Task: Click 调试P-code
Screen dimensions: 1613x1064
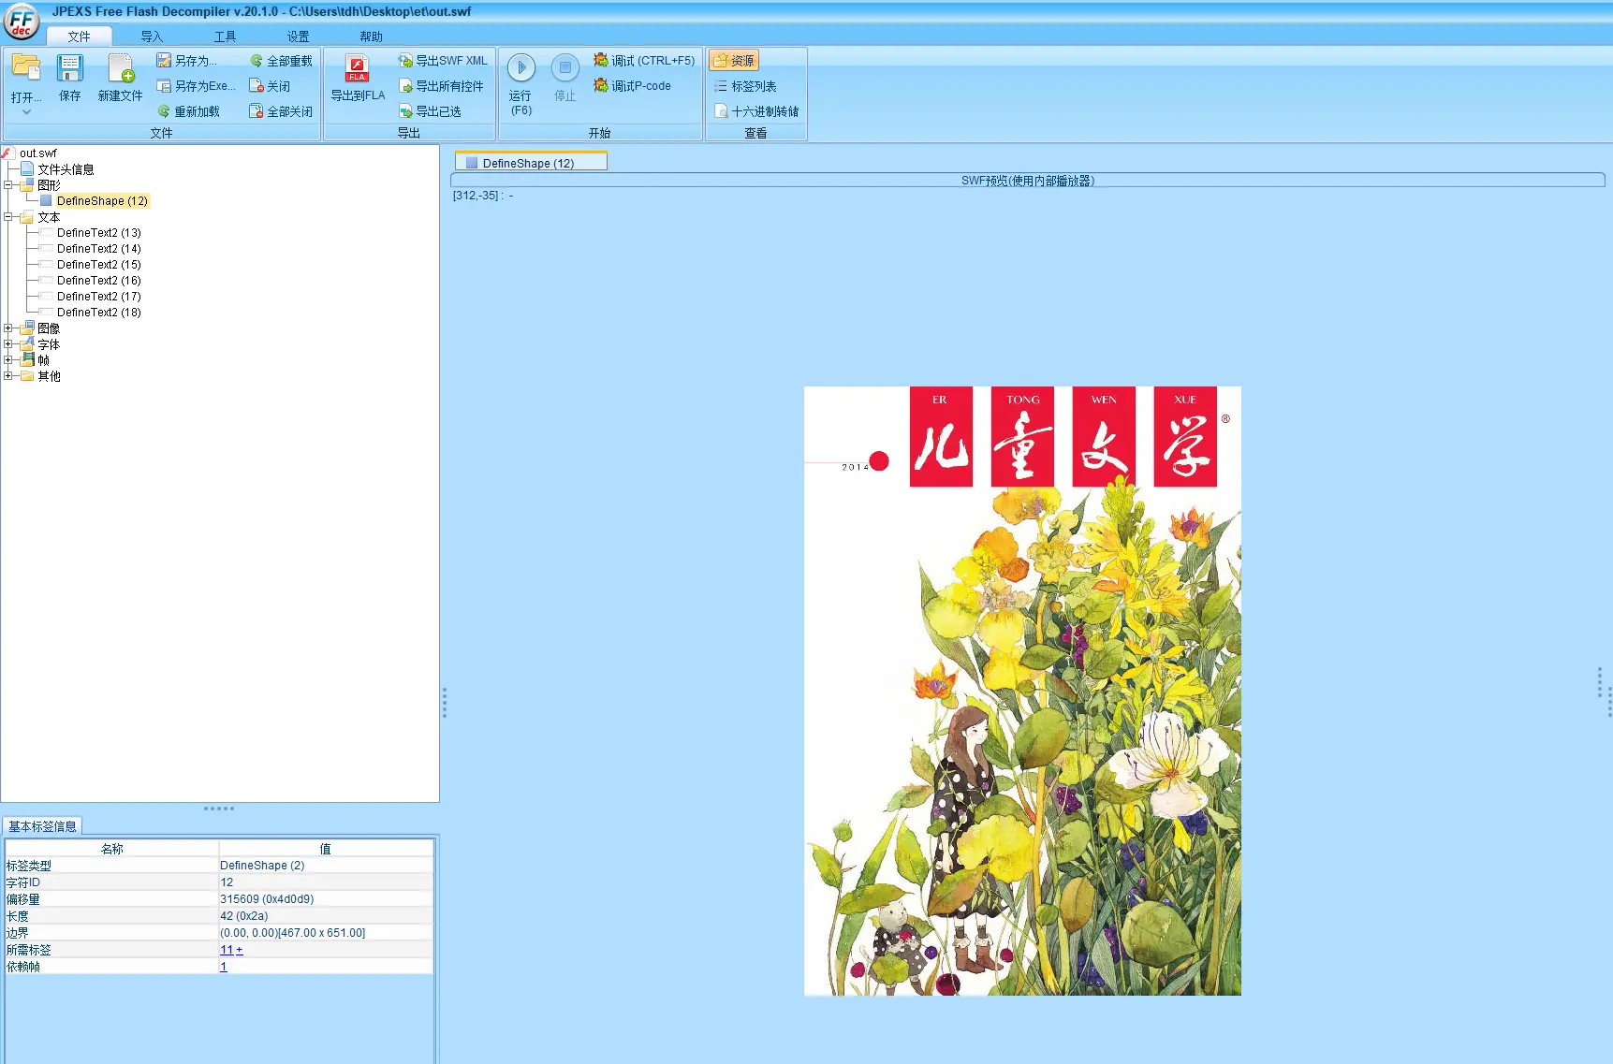Action: [x=632, y=86]
